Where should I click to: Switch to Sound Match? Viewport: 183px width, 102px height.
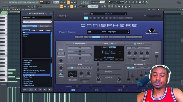click(45, 26)
